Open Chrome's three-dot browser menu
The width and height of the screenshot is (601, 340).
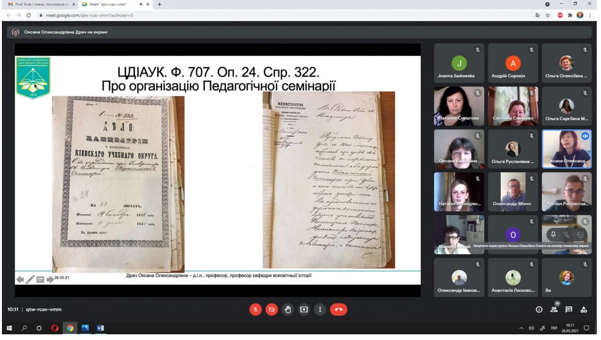[590, 15]
